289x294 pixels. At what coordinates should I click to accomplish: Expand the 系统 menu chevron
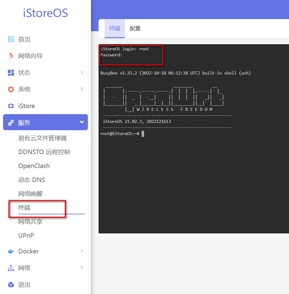[x=82, y=89]
